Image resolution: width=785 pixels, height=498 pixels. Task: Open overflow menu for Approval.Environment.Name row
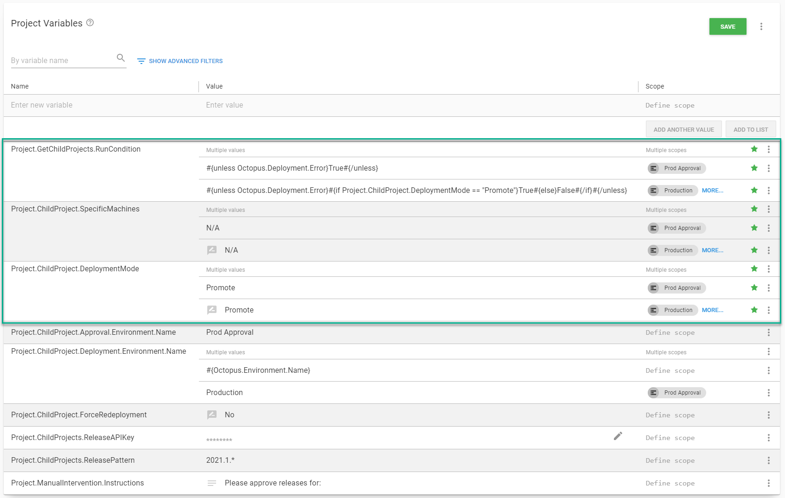pyautogui.click(x=768, y=332)
